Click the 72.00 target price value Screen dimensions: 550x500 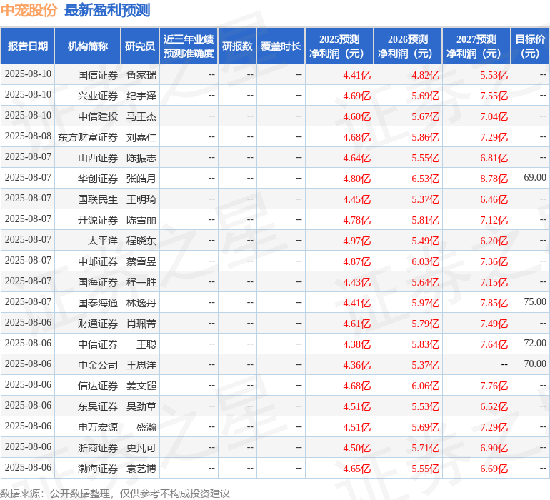[x=535, y=343]
